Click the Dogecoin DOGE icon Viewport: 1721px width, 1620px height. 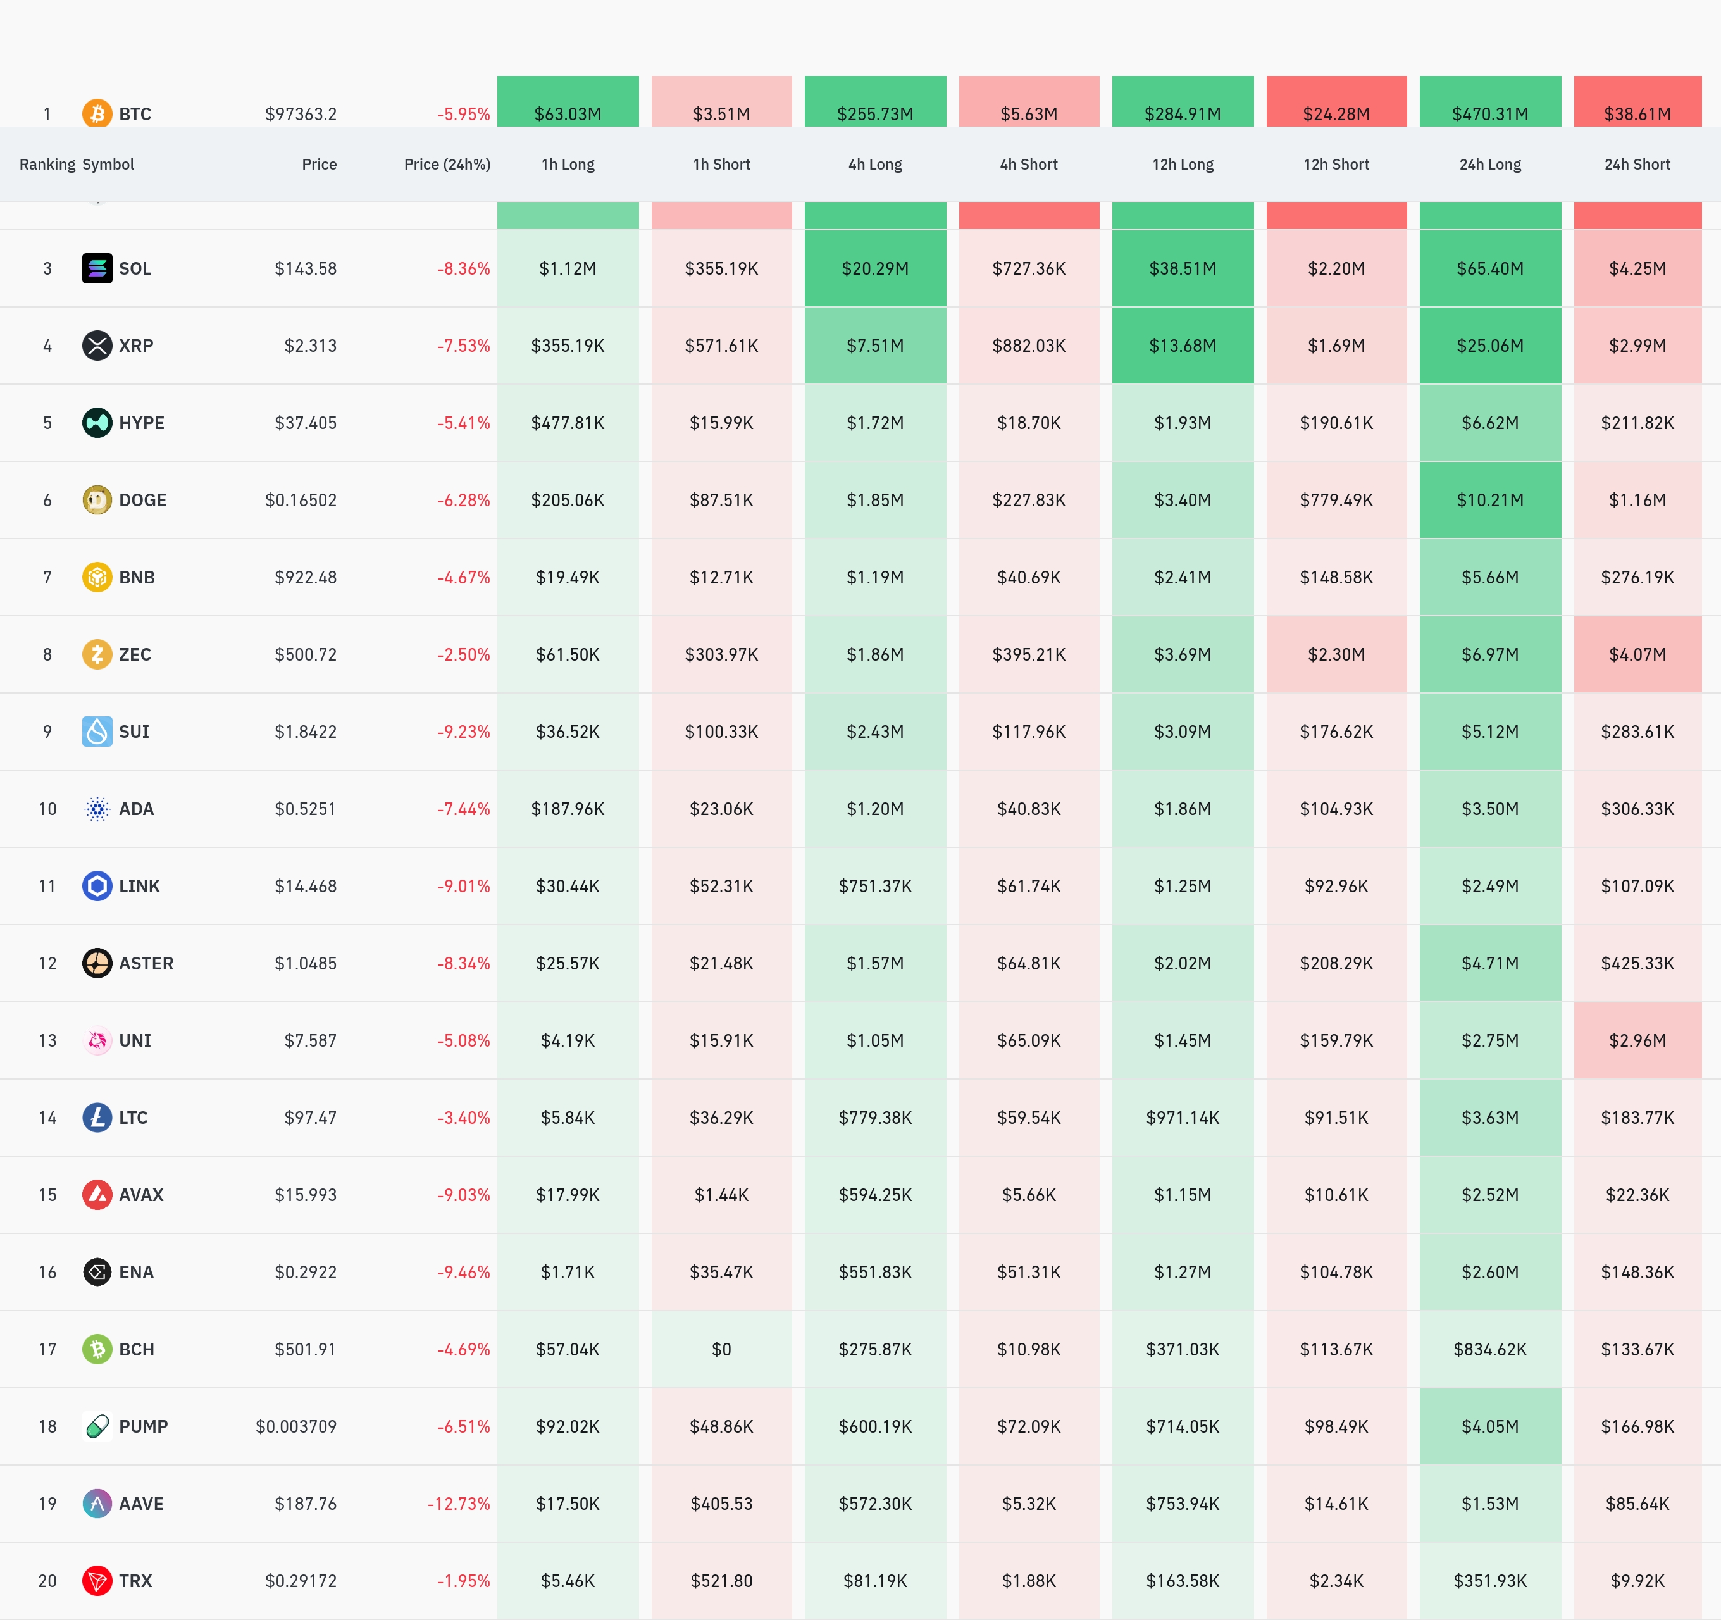click(x=97, y=499)
